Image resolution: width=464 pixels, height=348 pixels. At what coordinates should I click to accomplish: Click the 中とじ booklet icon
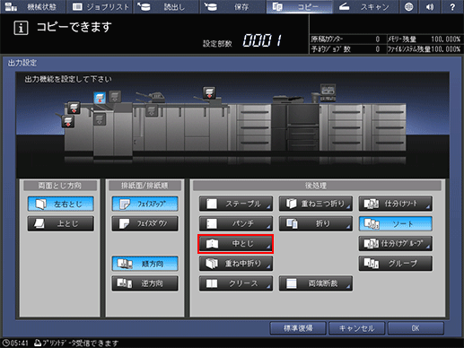212,244
